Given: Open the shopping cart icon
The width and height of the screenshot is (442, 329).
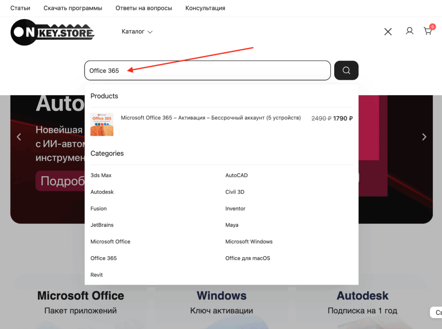Looking at the screenshot, I should coord(428,31).
